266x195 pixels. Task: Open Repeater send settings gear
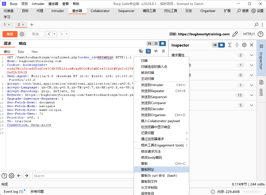point(22,34)
